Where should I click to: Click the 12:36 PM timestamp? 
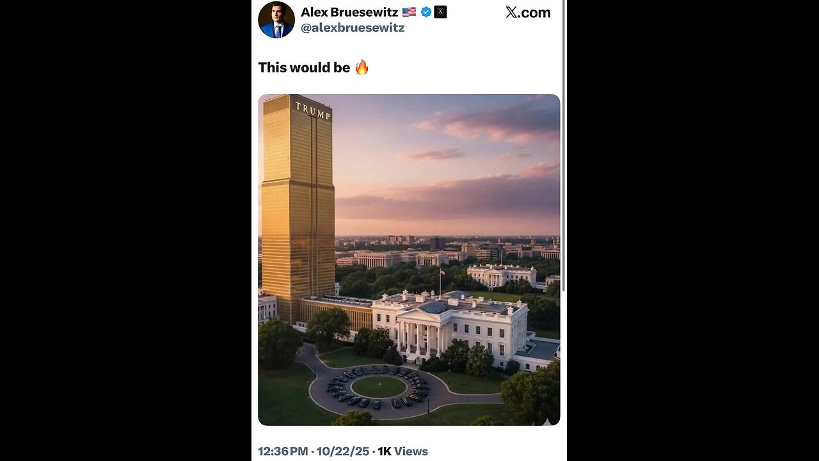click(283, 451)
